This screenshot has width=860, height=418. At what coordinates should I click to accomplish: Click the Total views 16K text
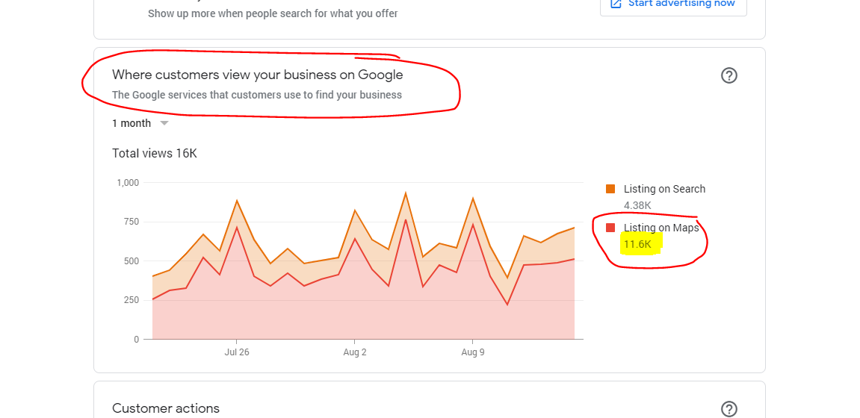click(x=155, y=153)
